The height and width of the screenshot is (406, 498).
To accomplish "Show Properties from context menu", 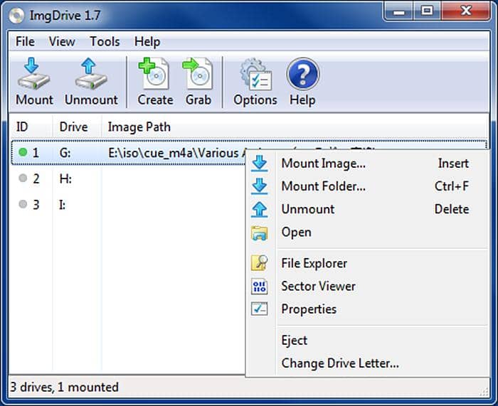I will point(368,309).
